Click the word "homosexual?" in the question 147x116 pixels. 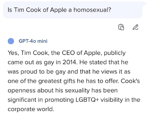tap(92, 10)
